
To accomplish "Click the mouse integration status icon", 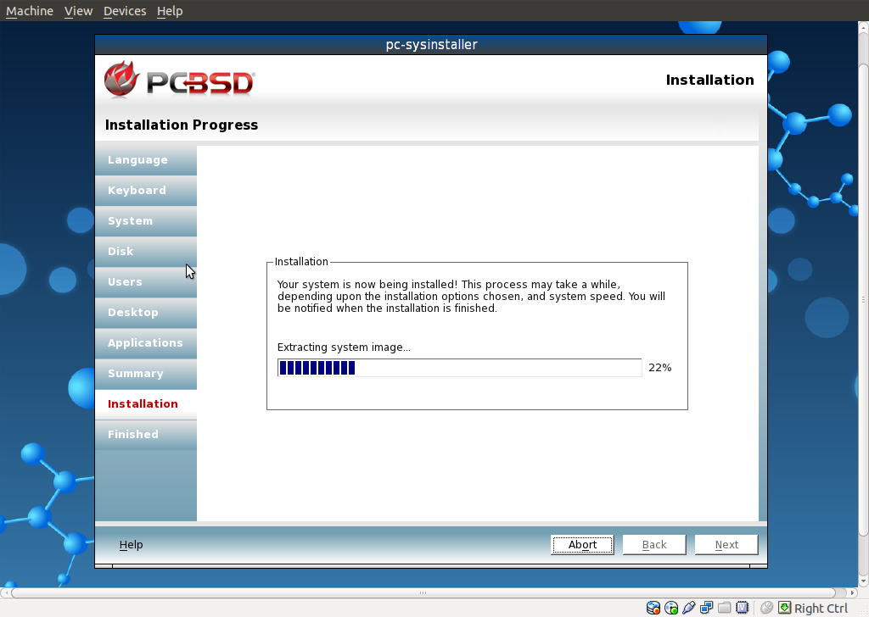I will coord(766,609).
